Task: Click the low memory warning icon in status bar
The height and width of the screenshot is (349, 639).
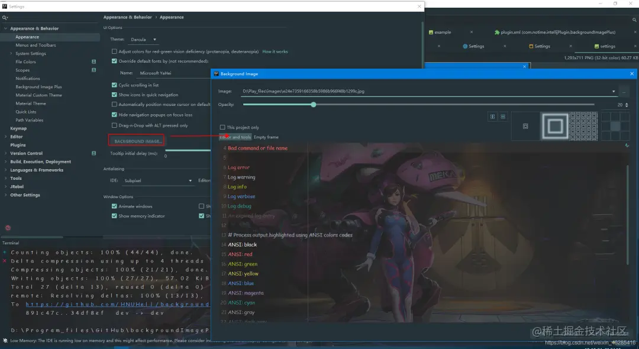Action: click(x=5, y=341)
